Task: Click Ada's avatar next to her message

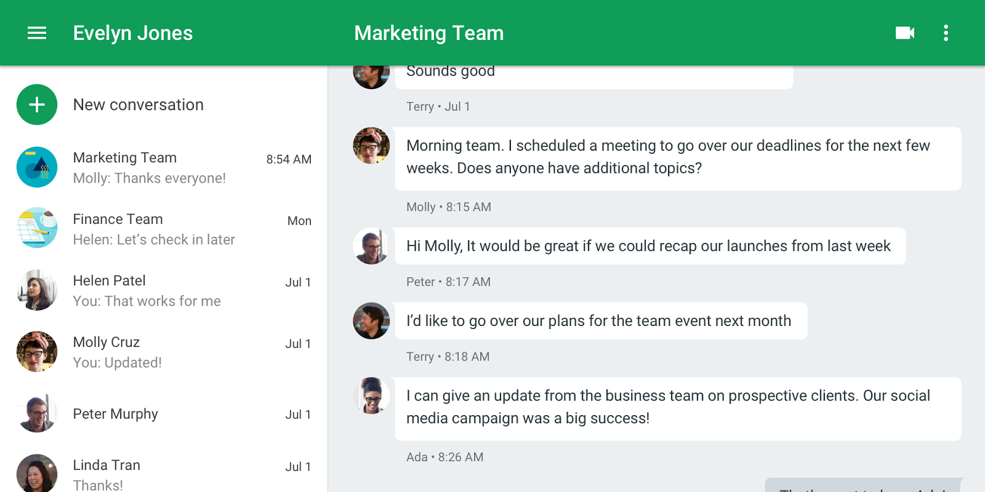Action: pyautogui.click(x=371, y=395)
